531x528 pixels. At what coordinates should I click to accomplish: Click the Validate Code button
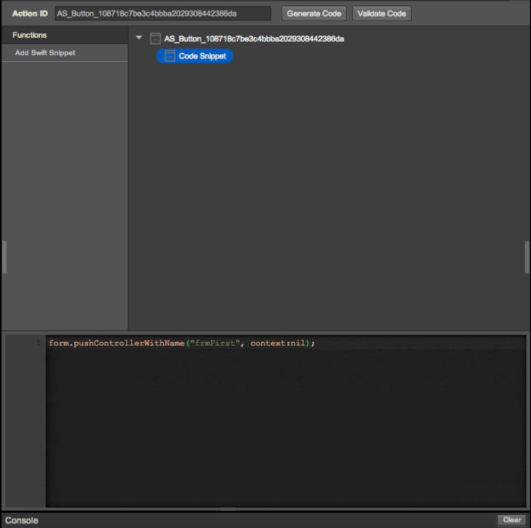382,13
